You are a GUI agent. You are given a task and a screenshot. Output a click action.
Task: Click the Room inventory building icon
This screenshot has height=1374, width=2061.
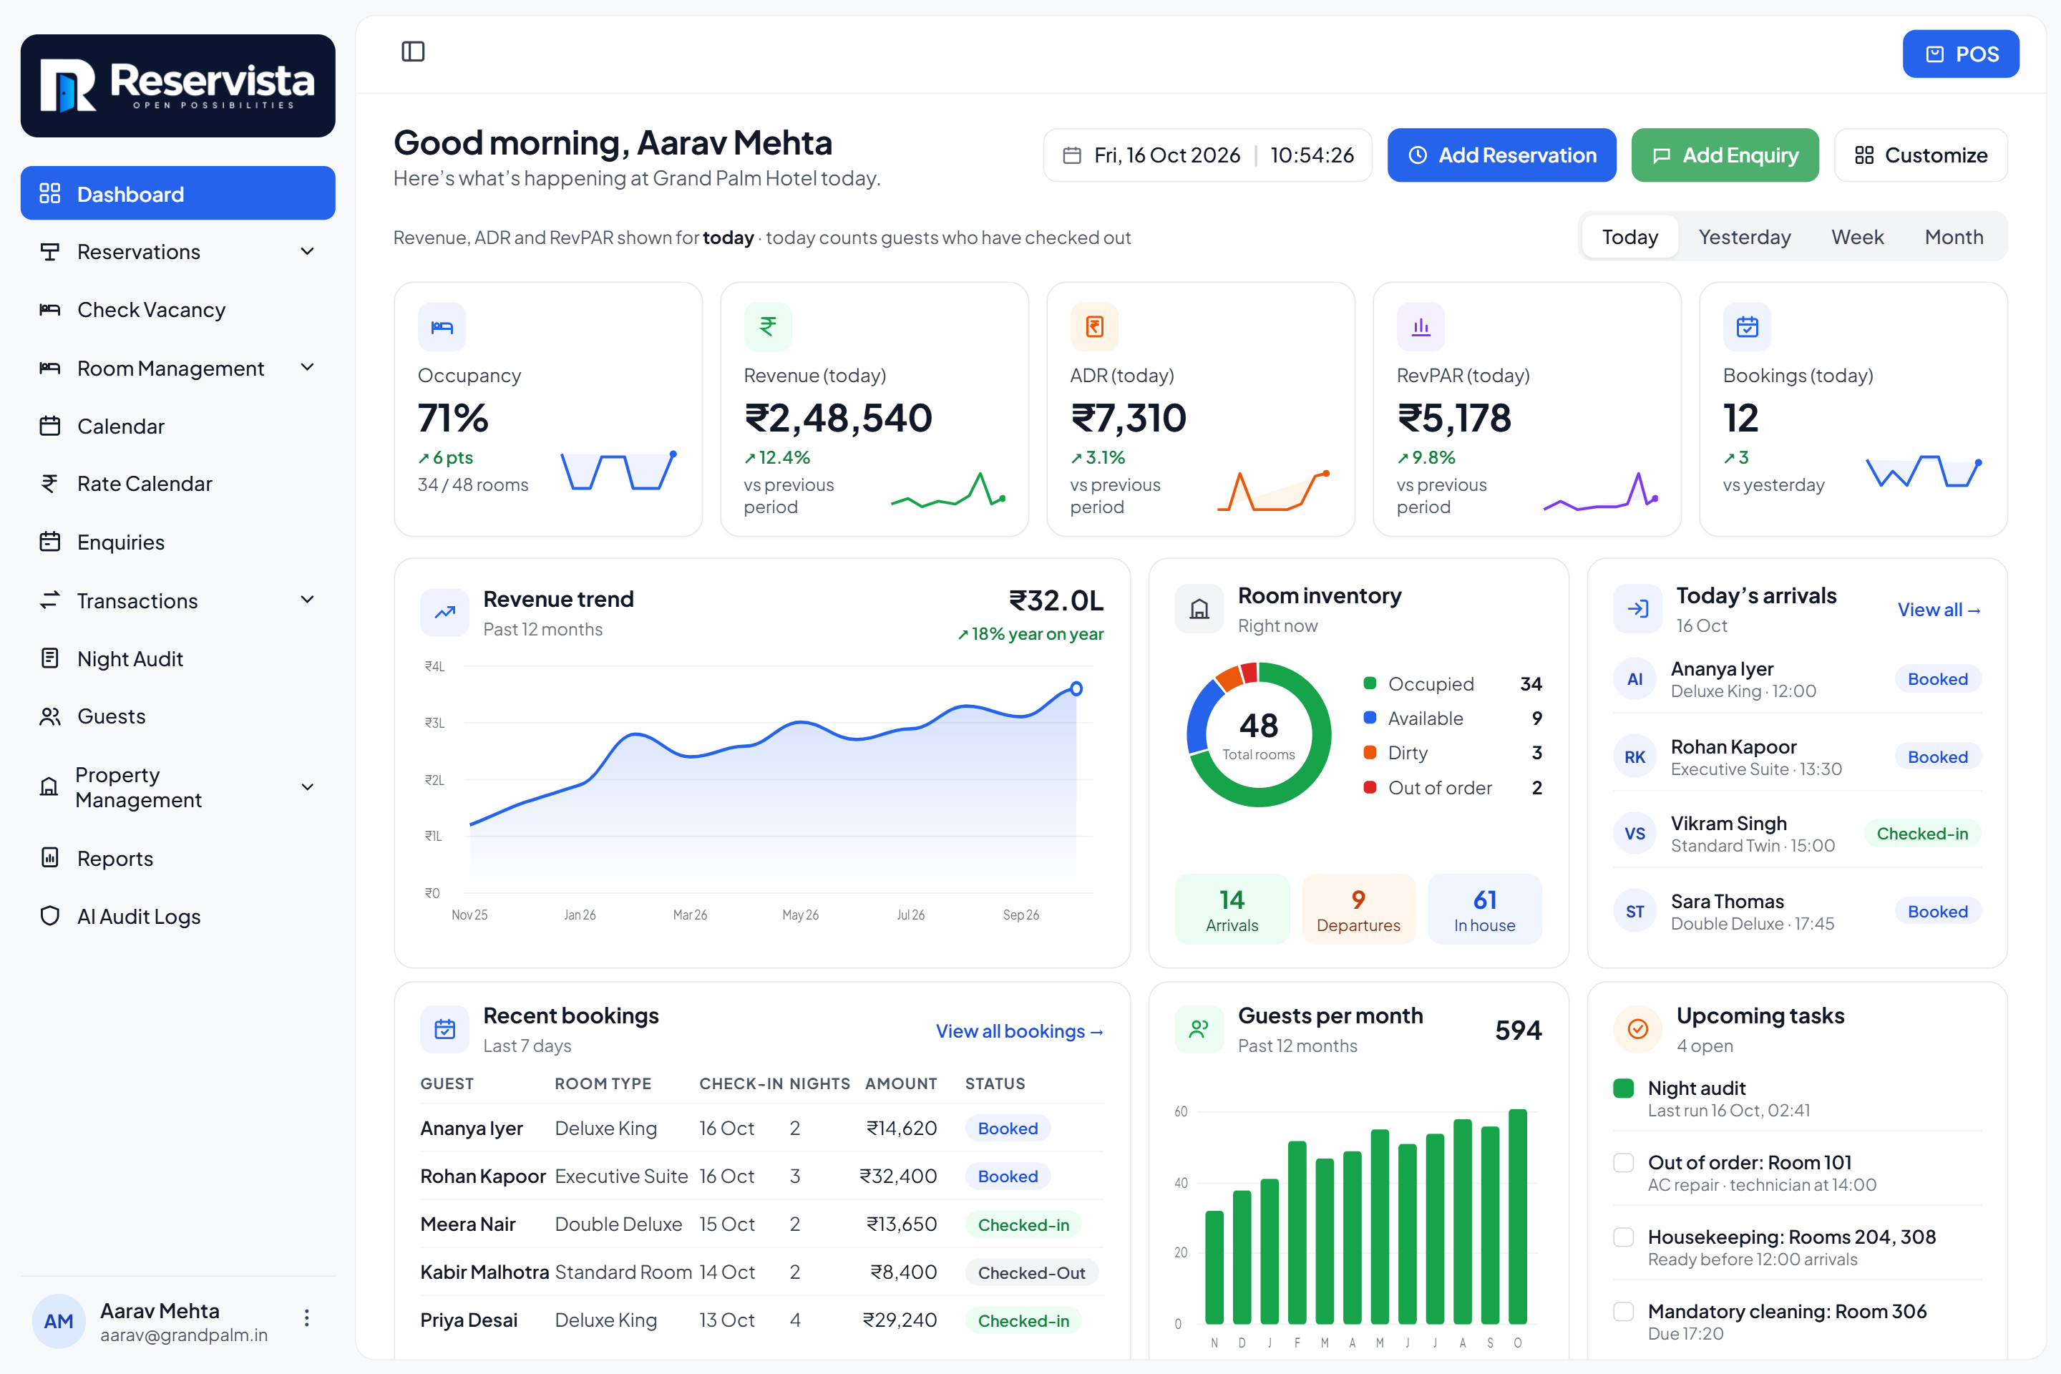1199,608
